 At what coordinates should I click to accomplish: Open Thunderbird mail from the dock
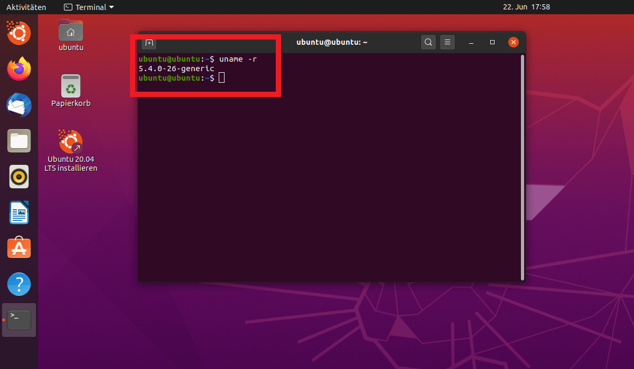(19, 105)
